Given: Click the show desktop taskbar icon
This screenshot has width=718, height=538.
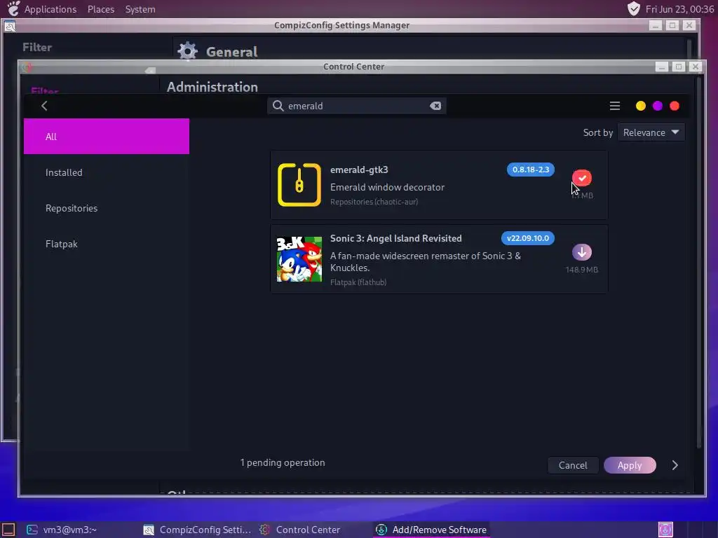Looking at the screenshot, I should point(8,530).
